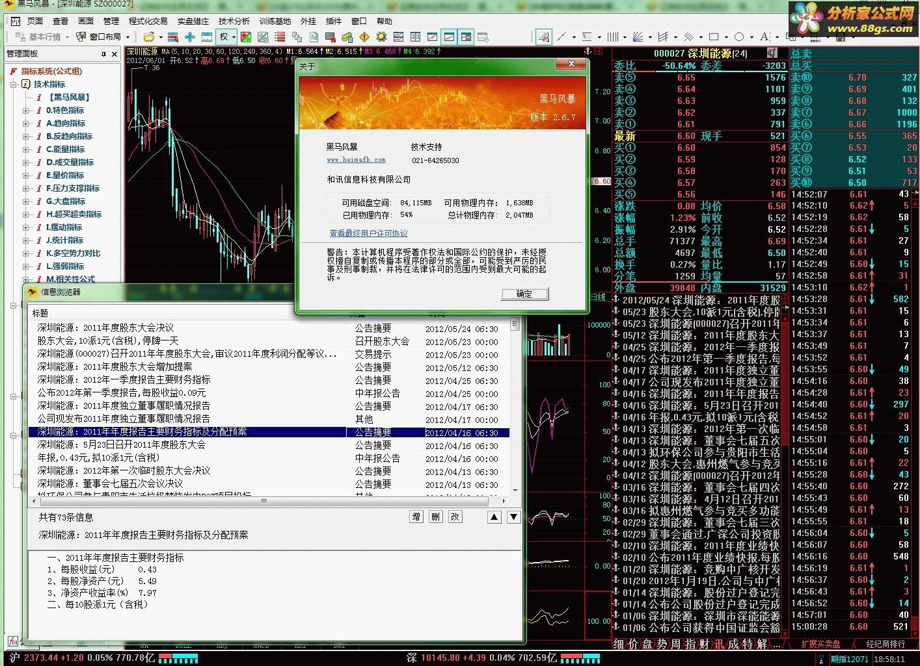Open the 权 button dropdown arrow

tap(234, 37)
